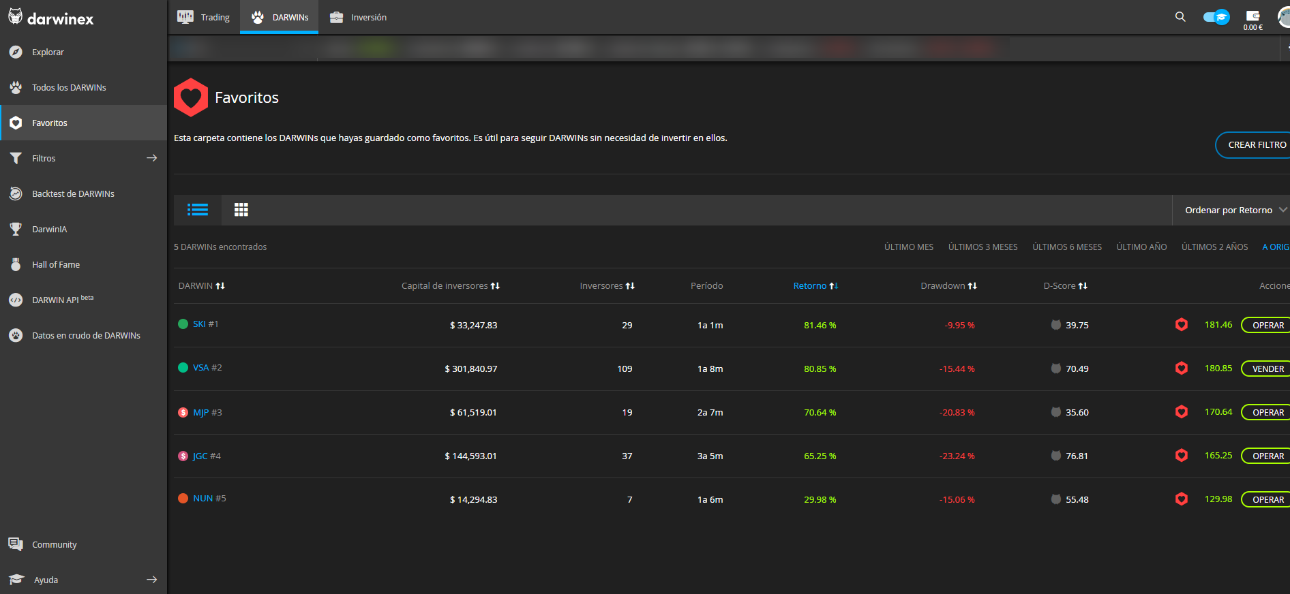Open the Ordenar por Retorno dropdown
Viewport: 1290px width, 594px height.
(1235, 210)
